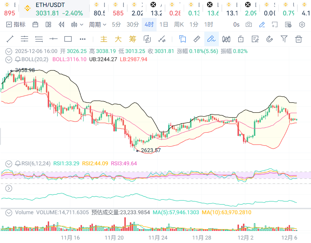Select the trend line drawing tool

pos(10,39)
